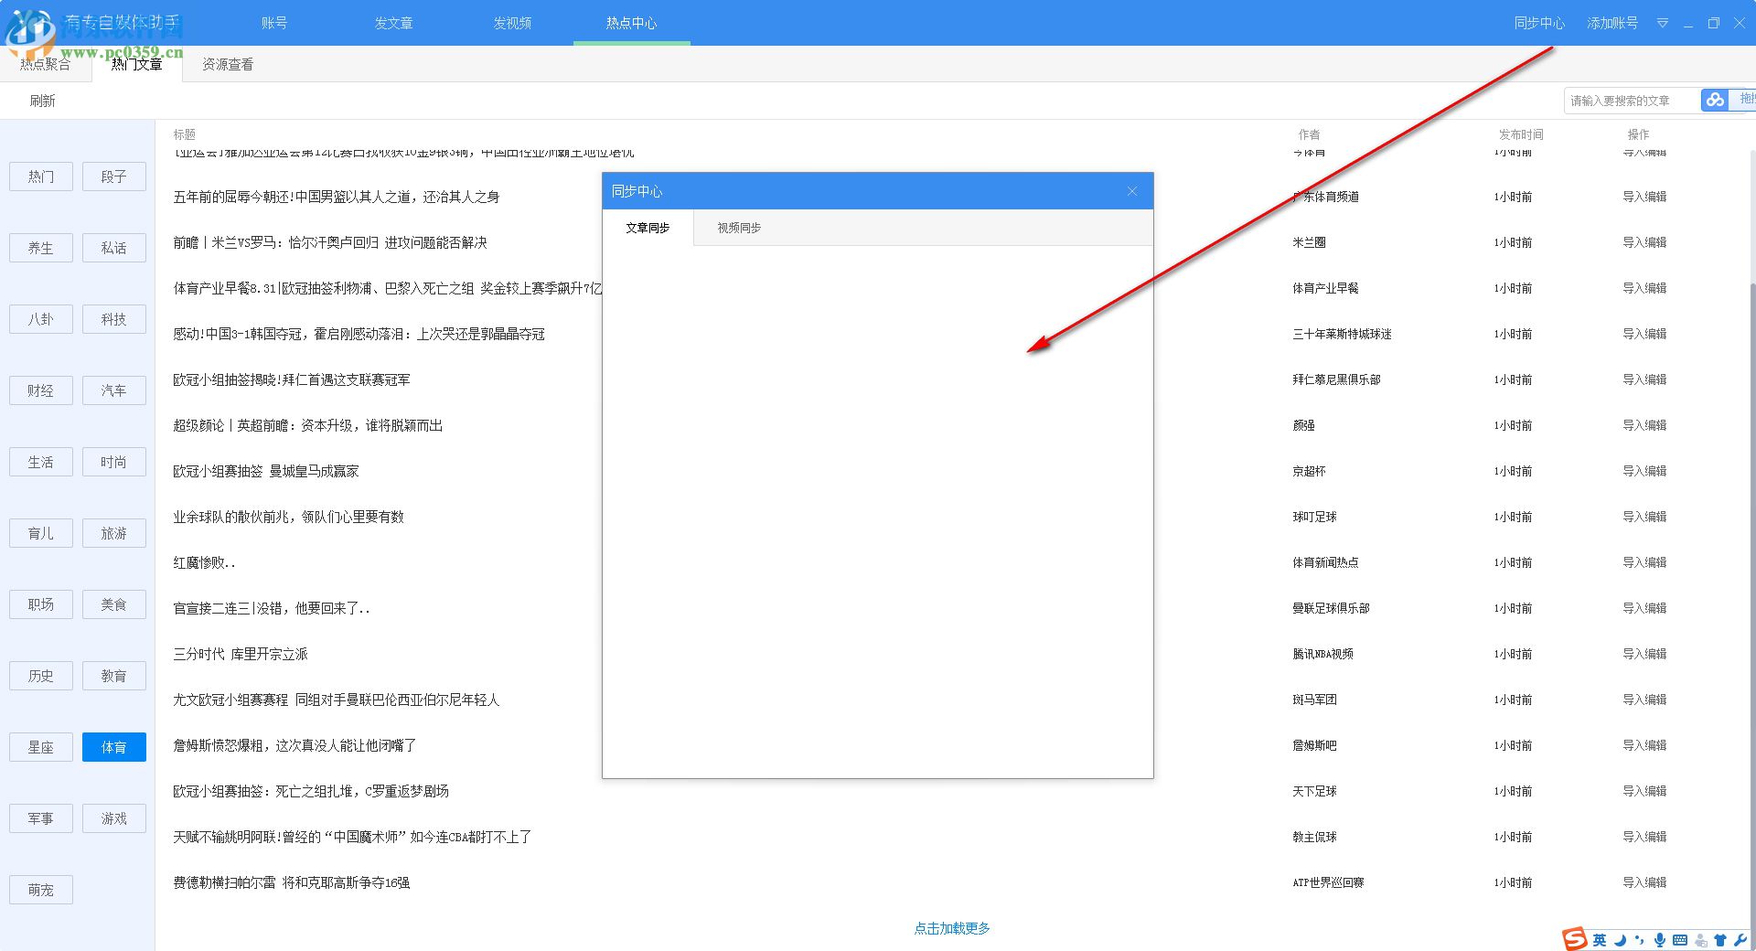
Task: Switch to the 发文章 main tab
Action: coord(393,23)
